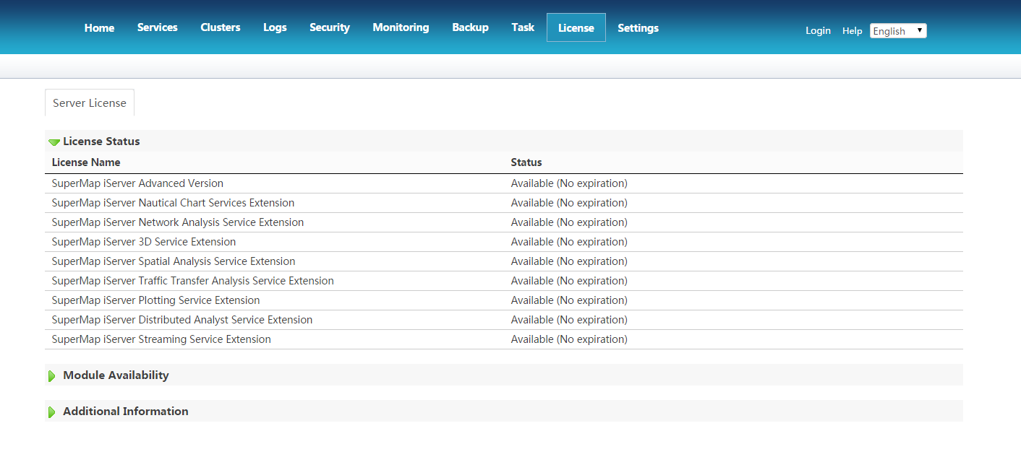The image size is (1021, 457).
Task: Open the Help link
Action: coord(852,31)
